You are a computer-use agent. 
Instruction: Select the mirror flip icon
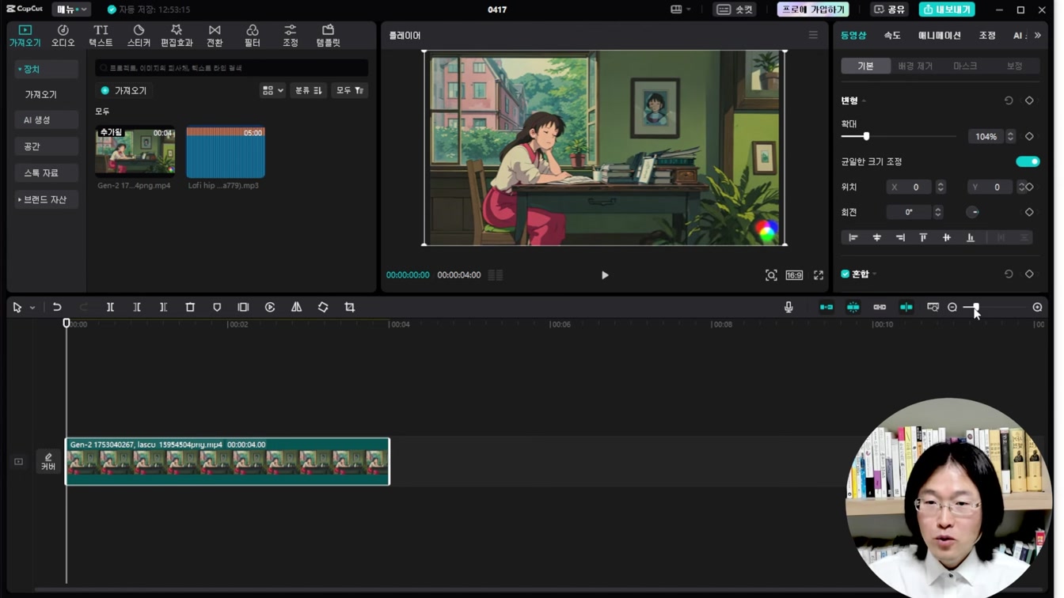point(296,307)
